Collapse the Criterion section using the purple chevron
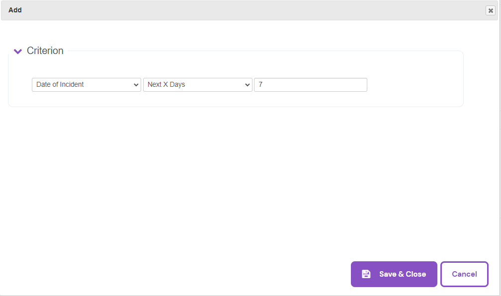 coord(18,51)
